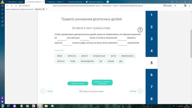Select the word chip 'натуральные'
This screenshot has width=192, height=108.
[99, 56]
